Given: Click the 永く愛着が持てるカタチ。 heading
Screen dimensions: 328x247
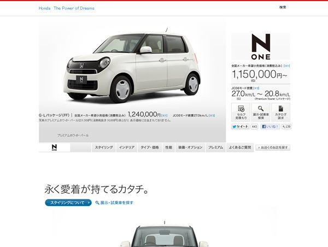Looking at the screenshot, I should point(96,189).
